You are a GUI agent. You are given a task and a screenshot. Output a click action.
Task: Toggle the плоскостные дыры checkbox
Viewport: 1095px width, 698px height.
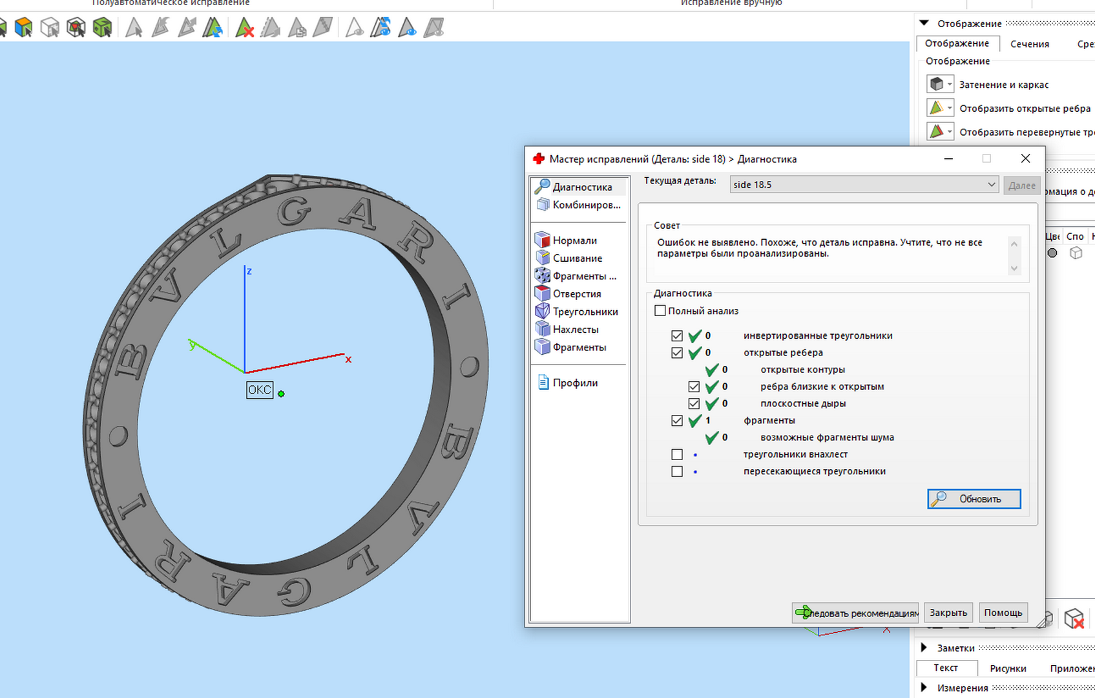point(694,403)
